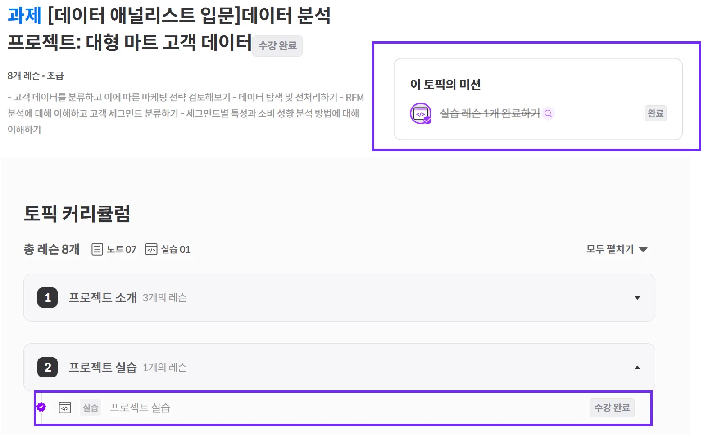Open the 모두 펼치기 expand-all control

[x=616, y=249]
